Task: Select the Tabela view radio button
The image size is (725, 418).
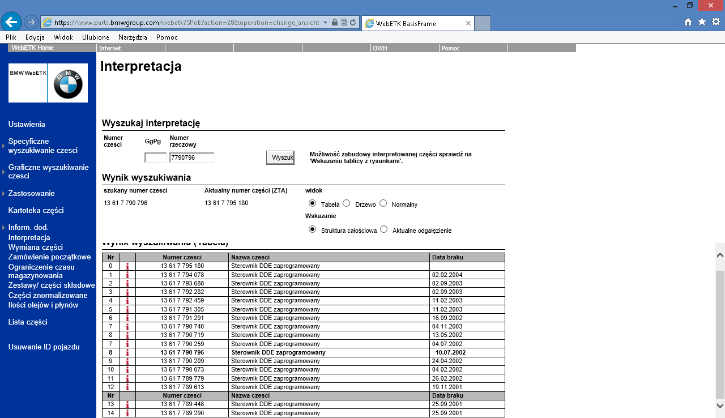Action: coord(312,203)
